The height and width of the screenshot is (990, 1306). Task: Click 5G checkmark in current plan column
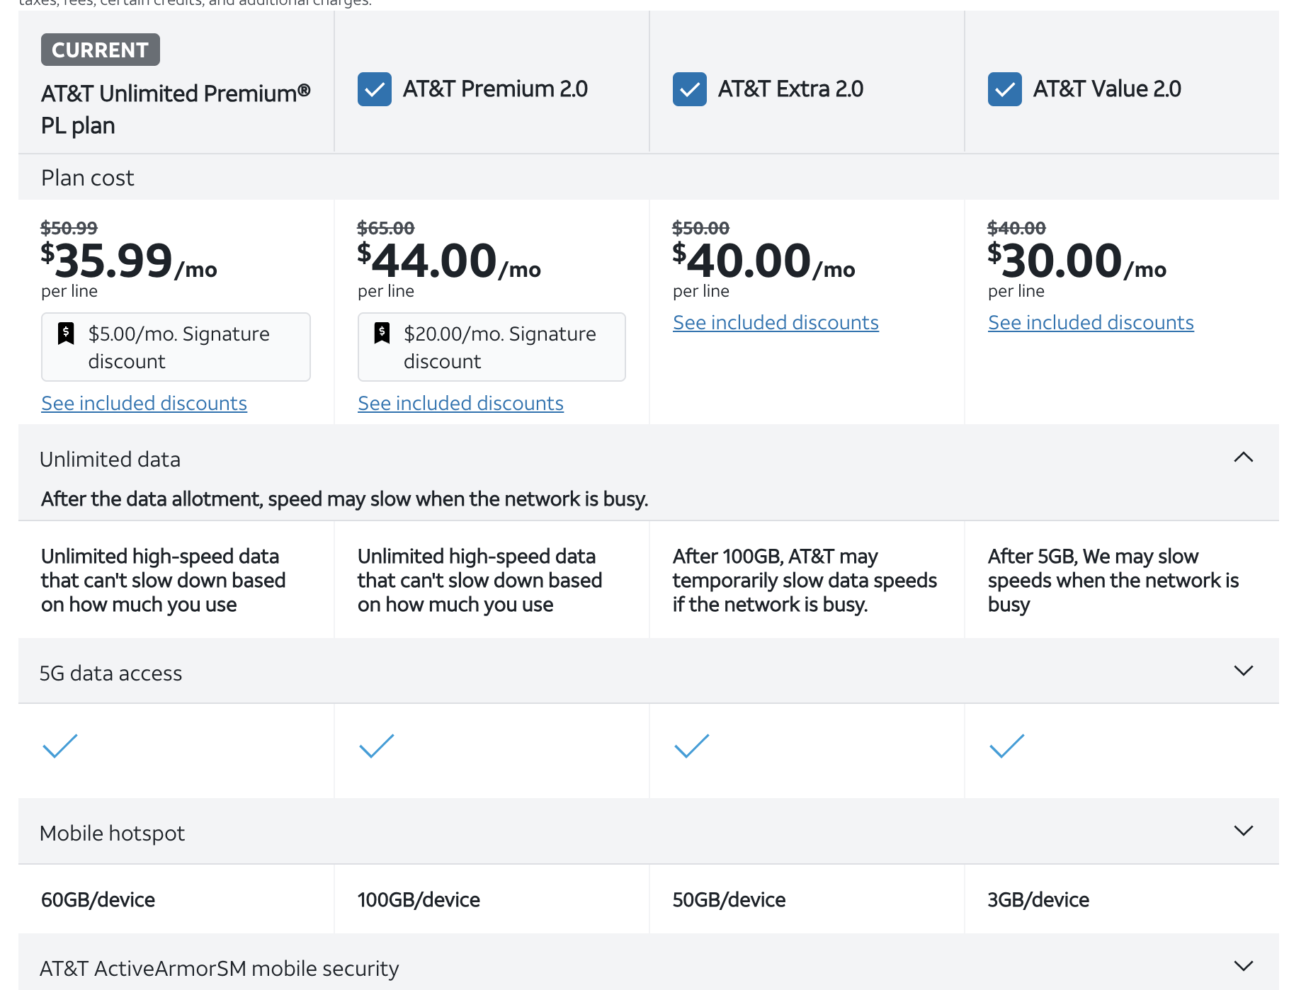(60, 746)
